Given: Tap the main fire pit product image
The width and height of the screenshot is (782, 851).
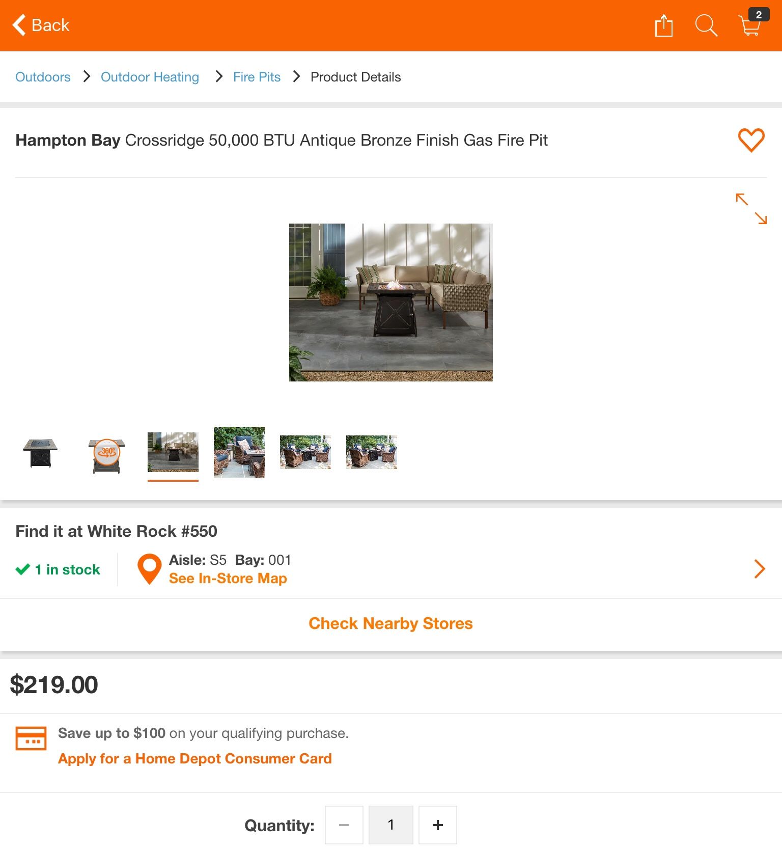Looking at the screenshot, I should click(x=390, y=302).
